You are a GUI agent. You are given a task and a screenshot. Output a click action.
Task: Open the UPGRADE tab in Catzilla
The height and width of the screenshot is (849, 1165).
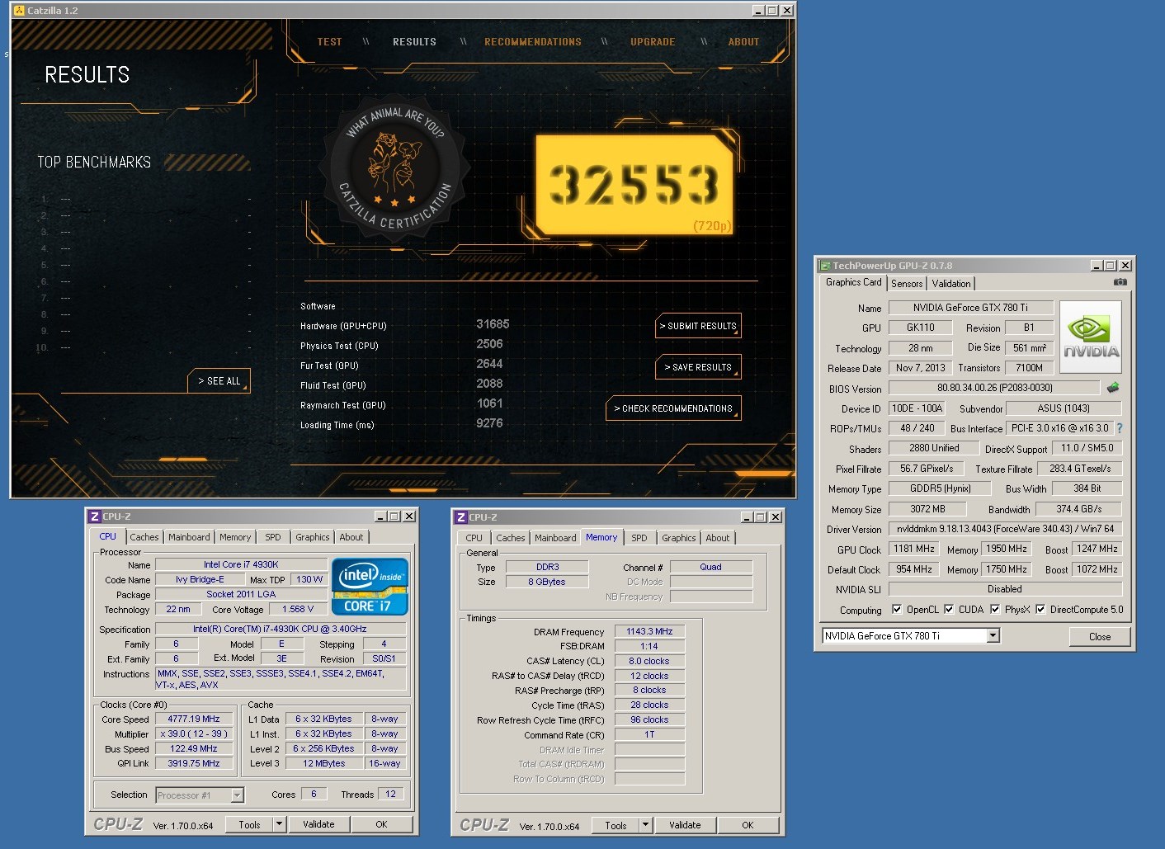tap(653, 42)
